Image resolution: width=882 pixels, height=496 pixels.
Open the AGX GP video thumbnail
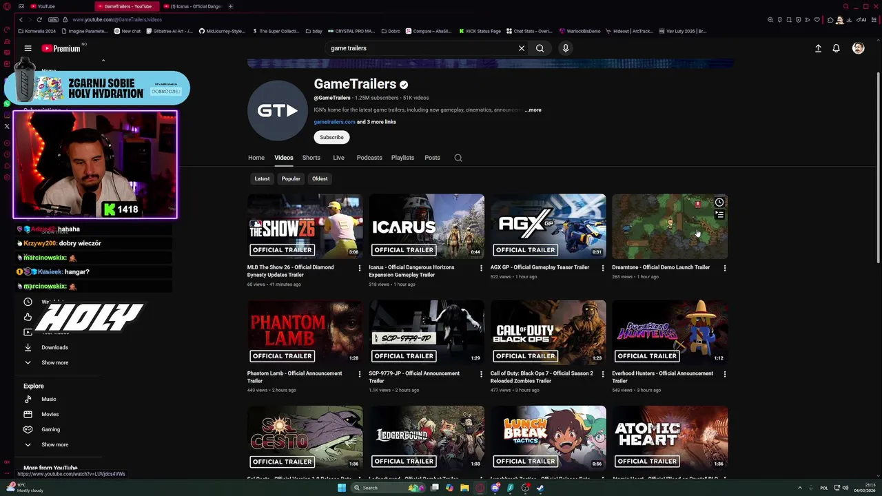click(x=548, y=227)
